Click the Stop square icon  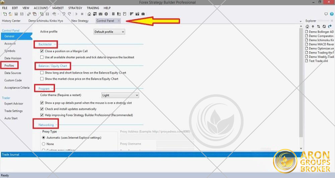82,14
